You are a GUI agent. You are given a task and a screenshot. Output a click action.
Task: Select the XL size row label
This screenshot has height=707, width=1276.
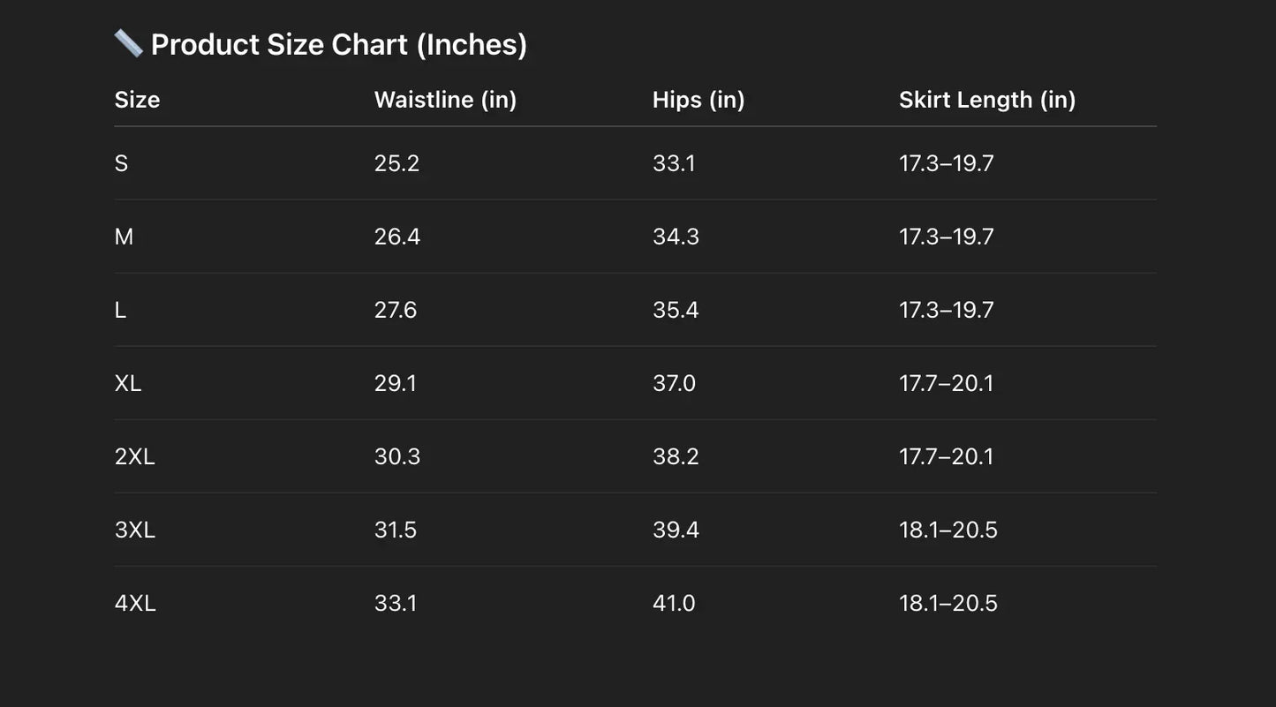tap(128, 383)
